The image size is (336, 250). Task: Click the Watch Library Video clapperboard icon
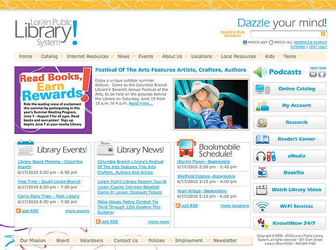click(x=262, y=190)
